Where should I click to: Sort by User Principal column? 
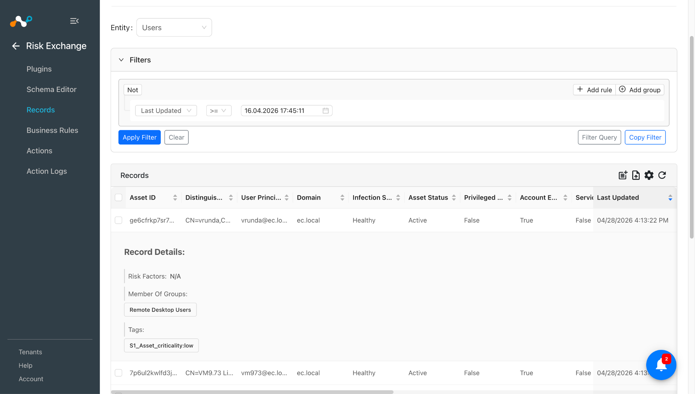click(x=287, y=198)
